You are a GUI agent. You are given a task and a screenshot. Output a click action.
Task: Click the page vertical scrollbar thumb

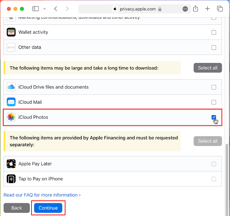[x=227, y=179]
